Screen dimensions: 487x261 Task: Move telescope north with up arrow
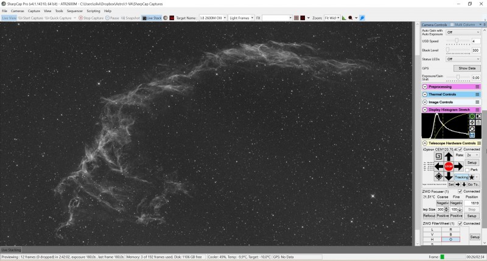coord(449,156)
